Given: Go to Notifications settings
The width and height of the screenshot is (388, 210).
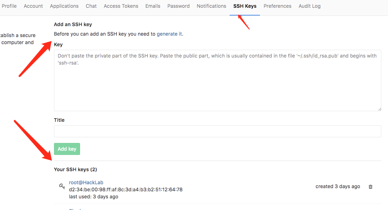Looking at the screenshot, I should [x=211, y=6].
